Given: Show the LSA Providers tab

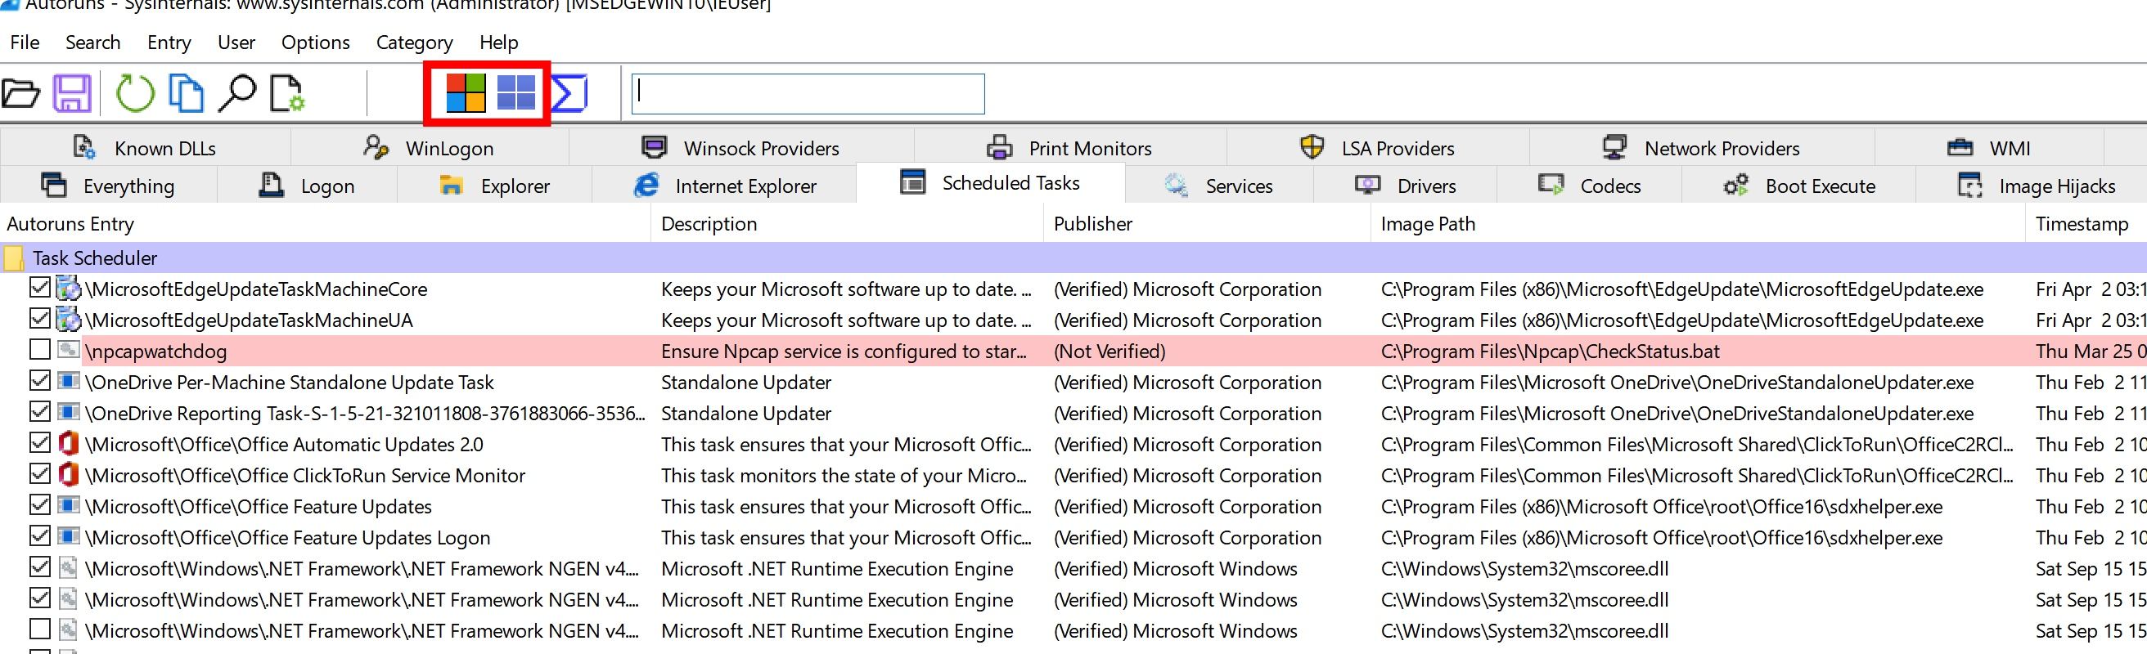Looking at the screenshot, I should (x=1378, y=148).
